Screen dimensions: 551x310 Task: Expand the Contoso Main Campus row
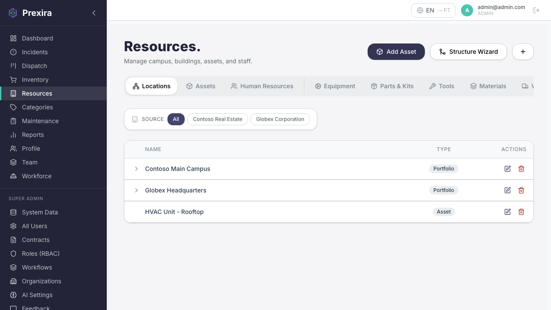pos(136,169)
